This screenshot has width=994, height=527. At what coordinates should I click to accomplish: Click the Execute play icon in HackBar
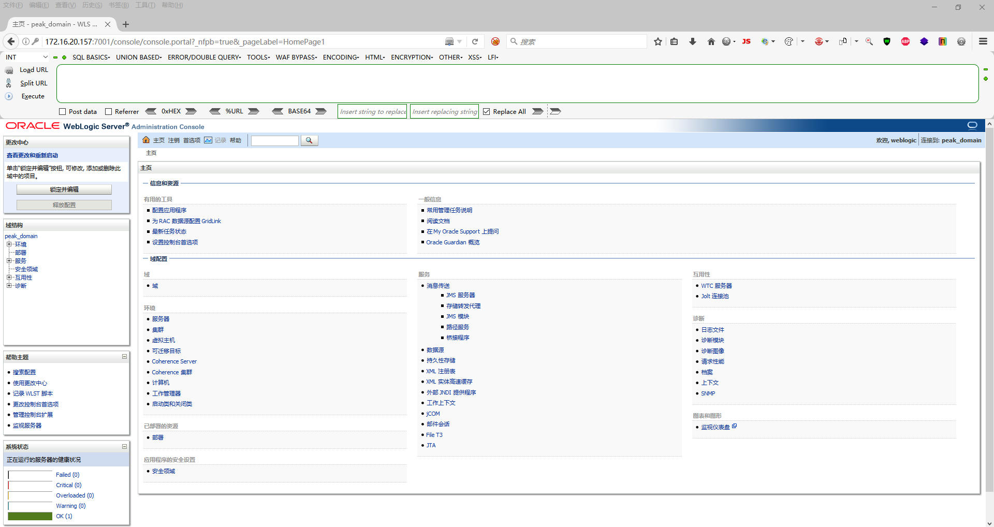pyautogui.click(x=8, y=96)
